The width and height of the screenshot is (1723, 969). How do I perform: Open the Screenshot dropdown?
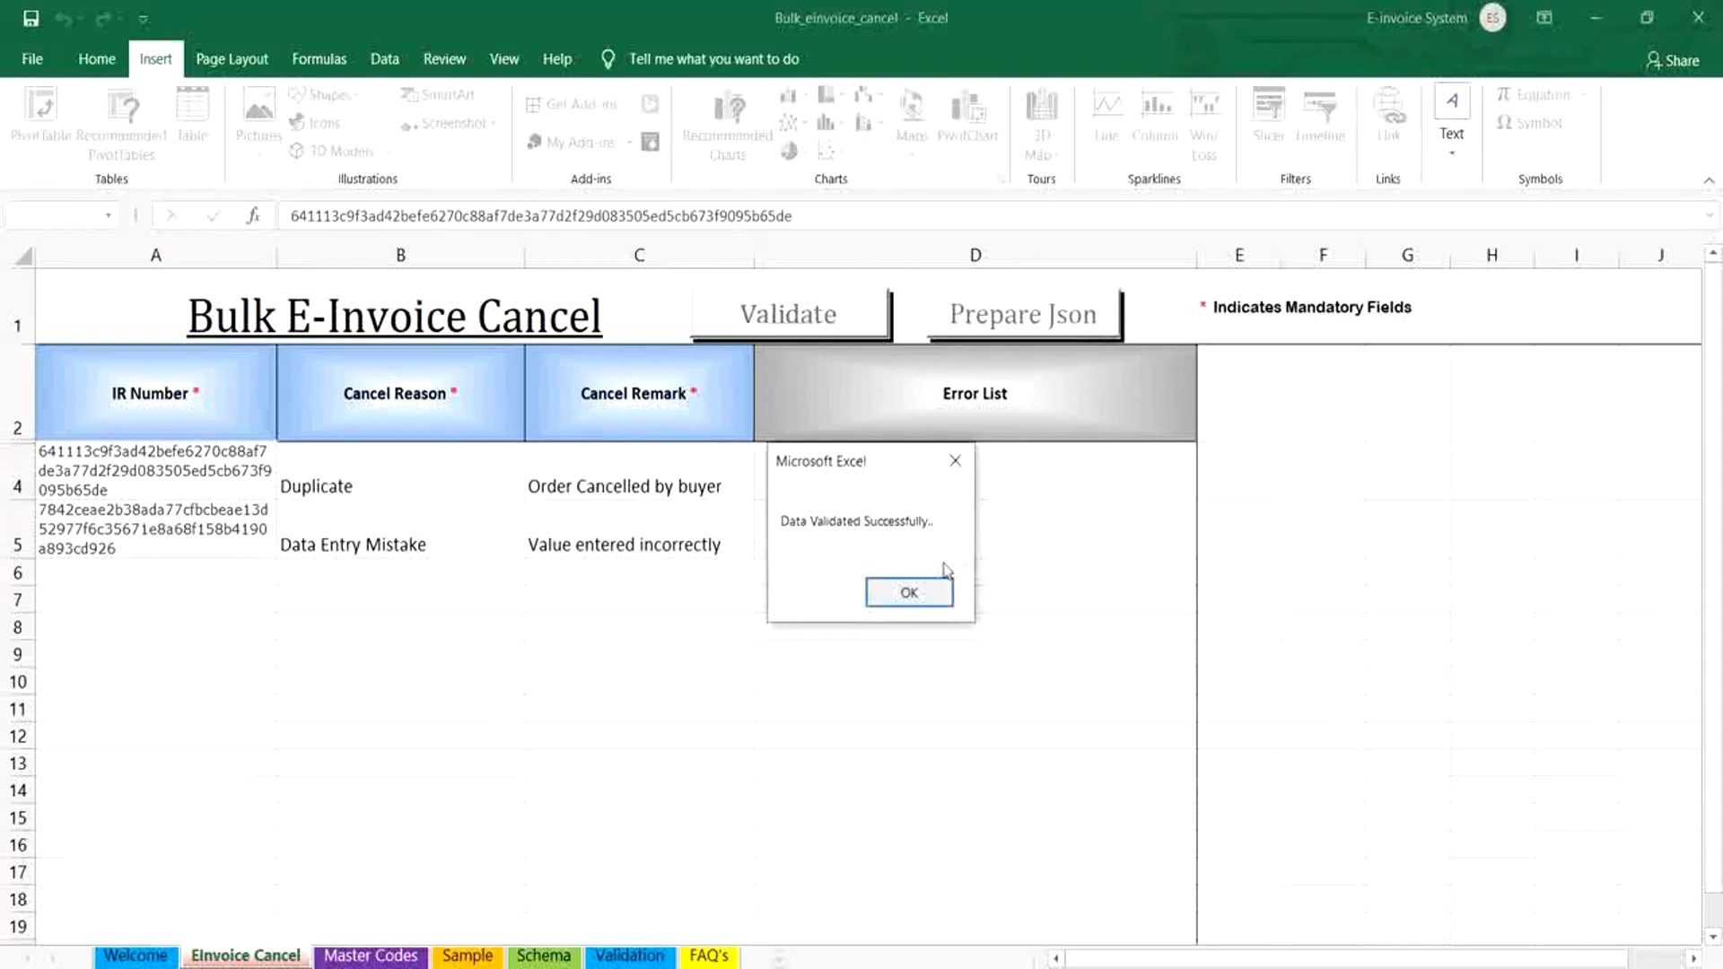click(x=448, y=123)
